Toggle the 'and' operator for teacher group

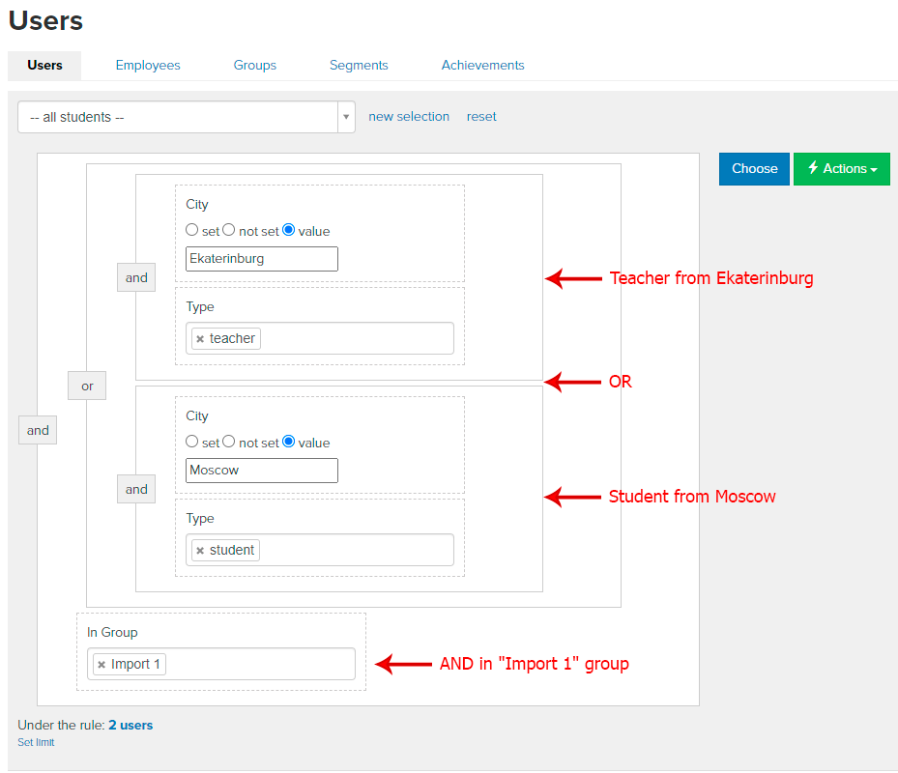tap(136, 277)
